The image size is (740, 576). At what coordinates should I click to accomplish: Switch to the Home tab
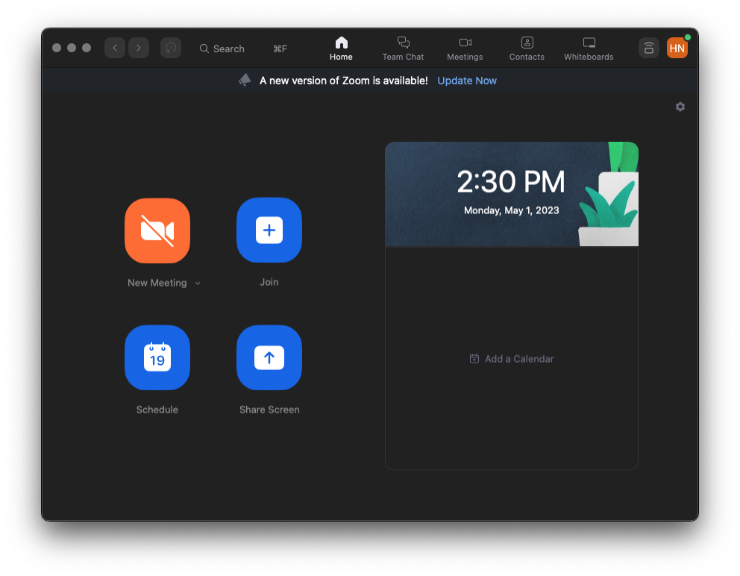341,48
